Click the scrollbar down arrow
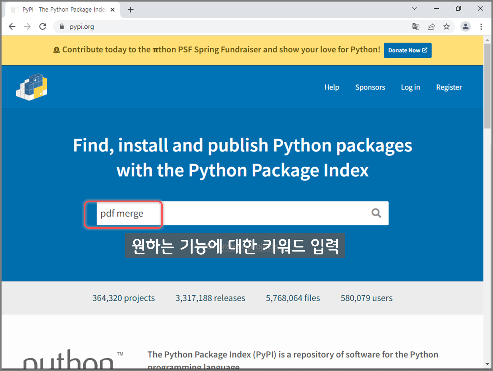493x371 pixels. [487, 364]
